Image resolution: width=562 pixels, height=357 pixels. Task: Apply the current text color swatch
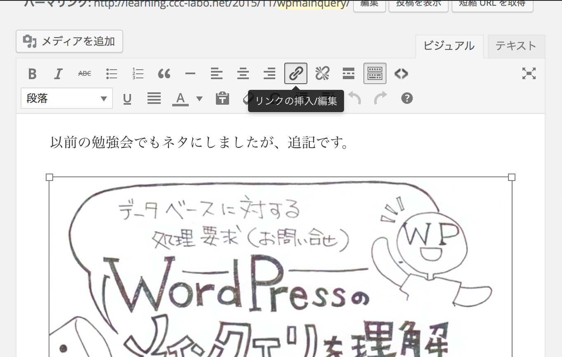coord(180,99)
